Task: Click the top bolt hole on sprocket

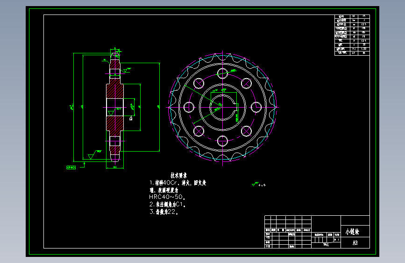Action: (222, 73)
